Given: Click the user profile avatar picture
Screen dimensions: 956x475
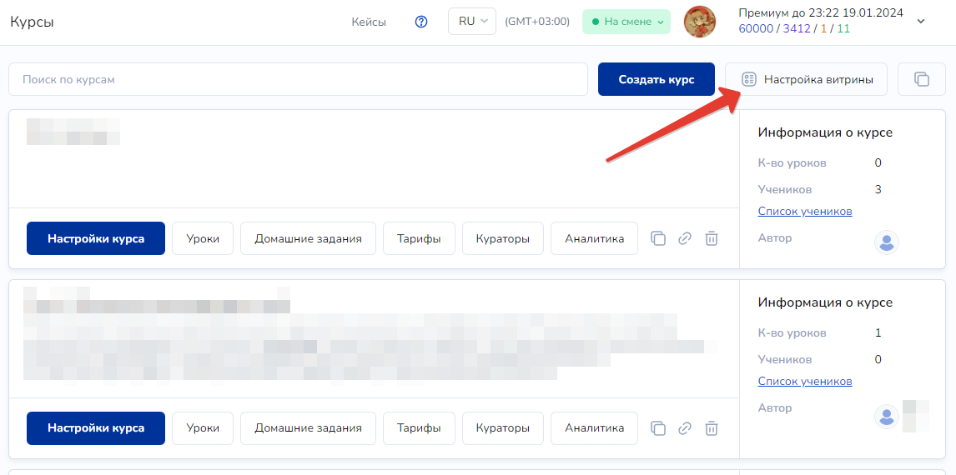Looking at the screenshot, I should coord(700,22).
